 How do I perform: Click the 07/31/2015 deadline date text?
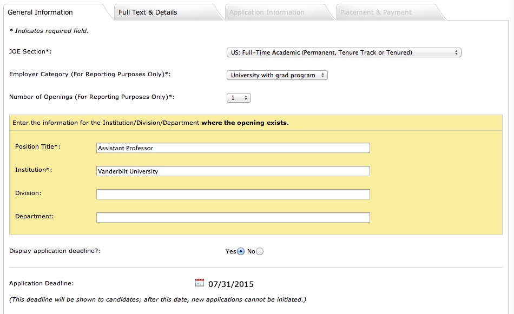[231, 284]
